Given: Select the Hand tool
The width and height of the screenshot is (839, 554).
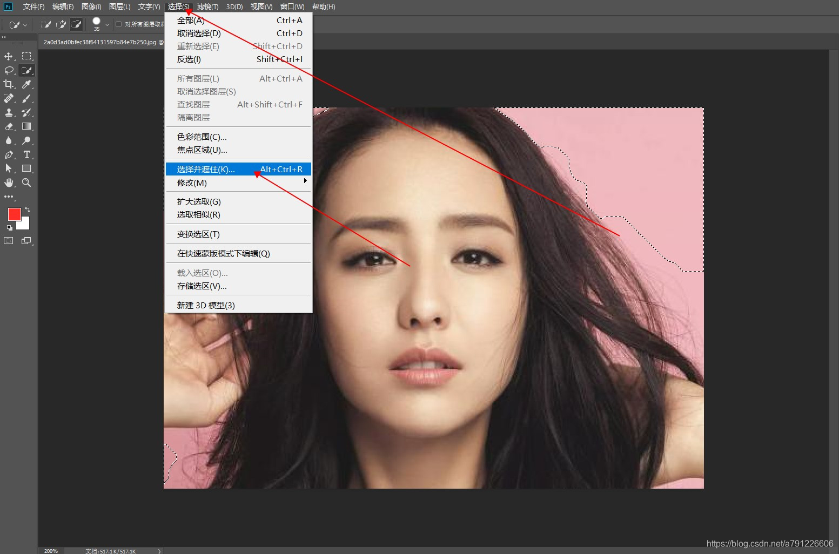Looking at the screenshot, I should point(9,183).
